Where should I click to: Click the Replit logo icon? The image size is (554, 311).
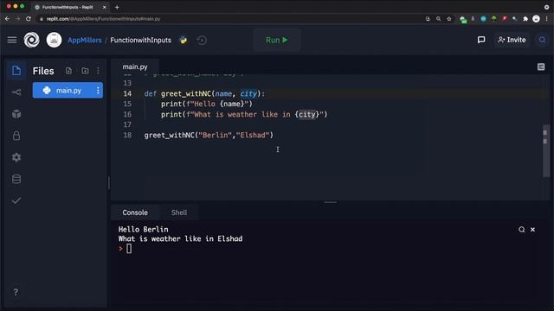pos(31,40)
